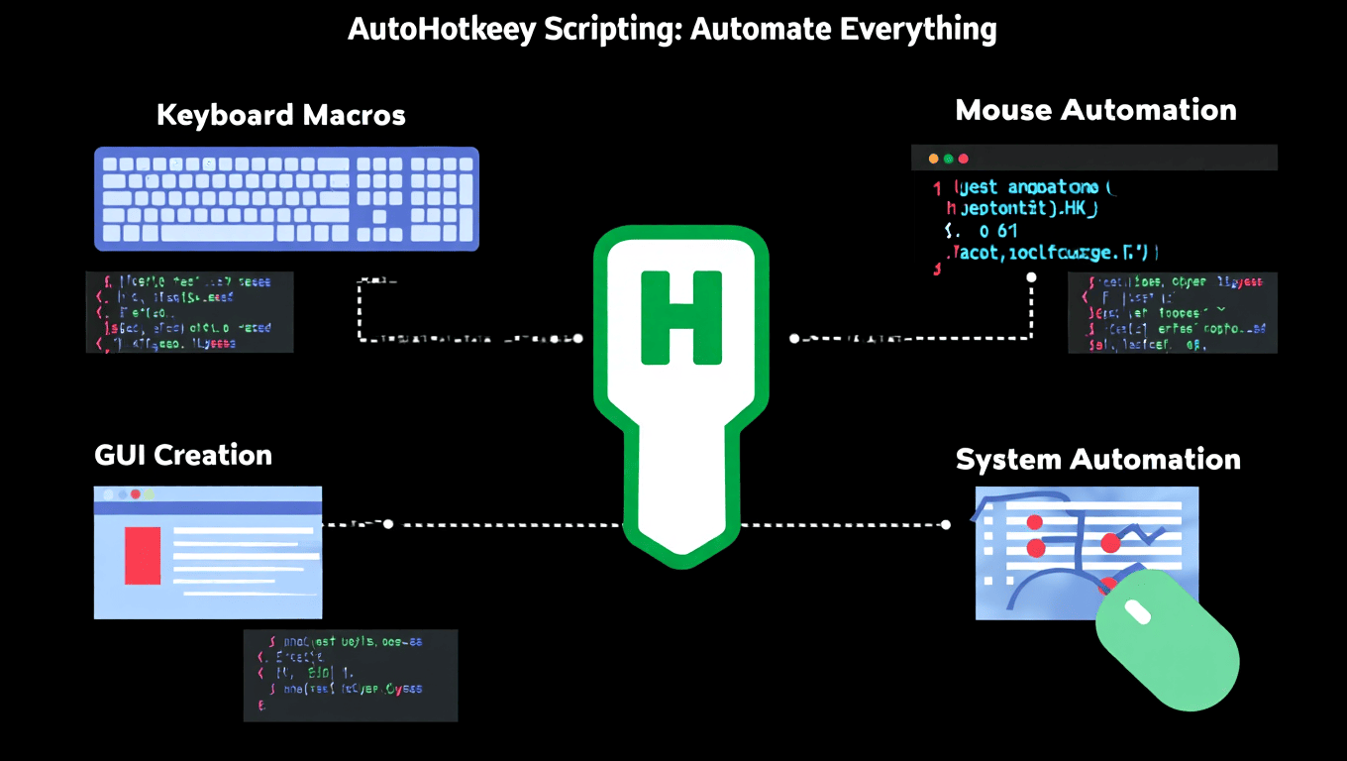Image resolution: width=1347 pixels, height=761 pixels.
Task: Click the AutoHotkeey Scripting title text
Action: point(673,30)
